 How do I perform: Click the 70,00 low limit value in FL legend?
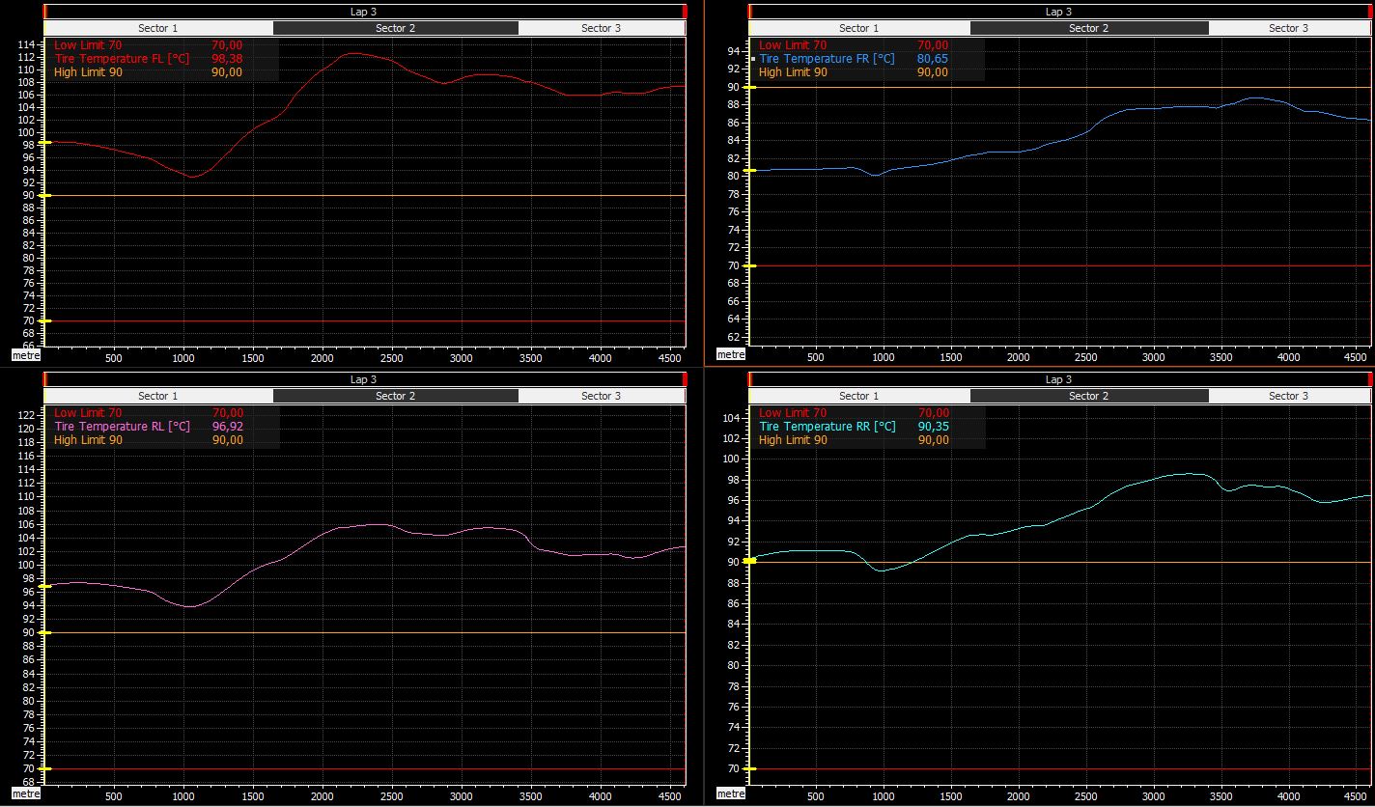[227, 45]
